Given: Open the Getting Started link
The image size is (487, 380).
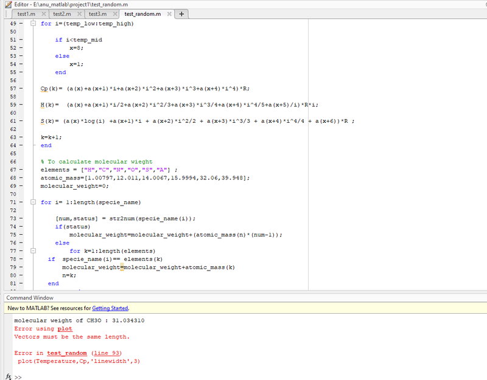Looking at the screenshot, I should (110, 309).
